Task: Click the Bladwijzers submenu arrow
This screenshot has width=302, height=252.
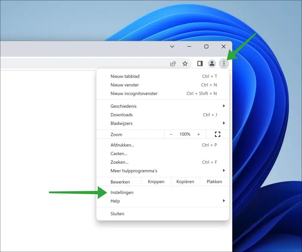Action: pyautogui.click(x=224, y=123)
